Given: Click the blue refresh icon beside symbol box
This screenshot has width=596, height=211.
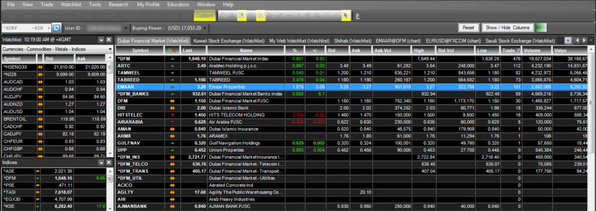Looking at the screenshot, I should (x=56, y=28).
